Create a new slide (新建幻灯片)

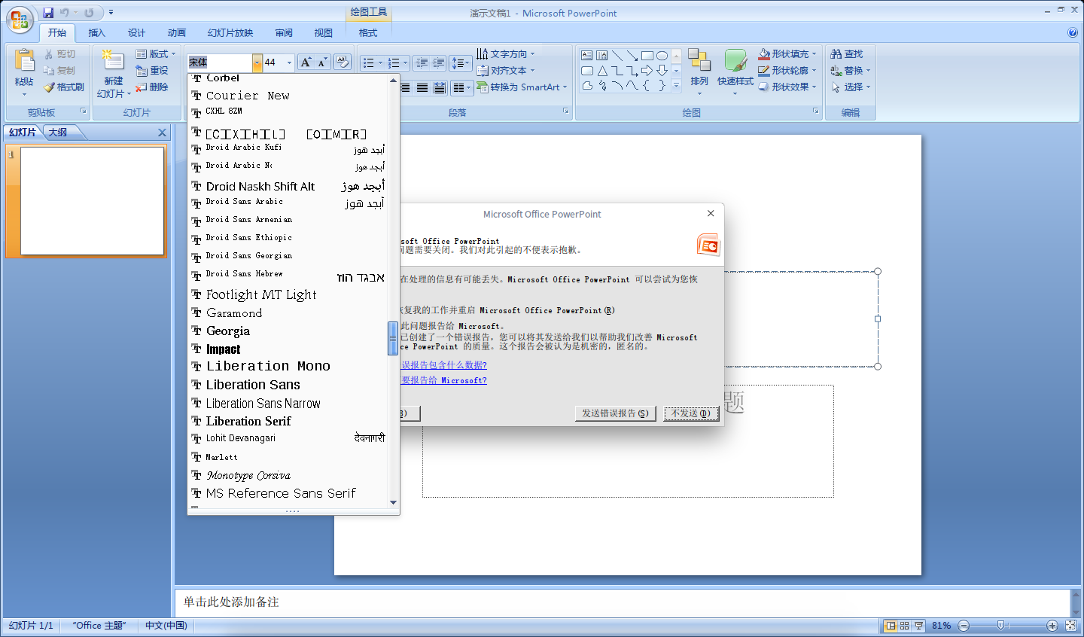coord(114,73)
